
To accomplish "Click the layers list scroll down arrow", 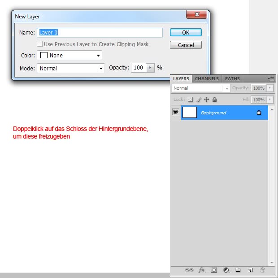I will (x=272, y=263).
